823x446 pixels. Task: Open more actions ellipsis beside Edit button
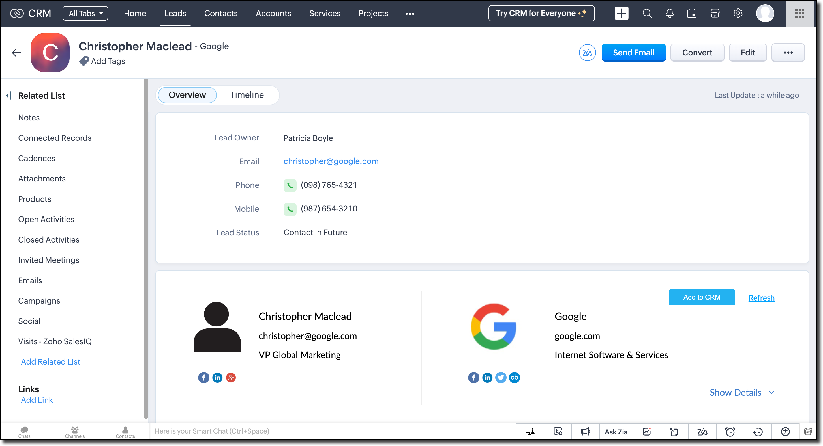[788, 53]
